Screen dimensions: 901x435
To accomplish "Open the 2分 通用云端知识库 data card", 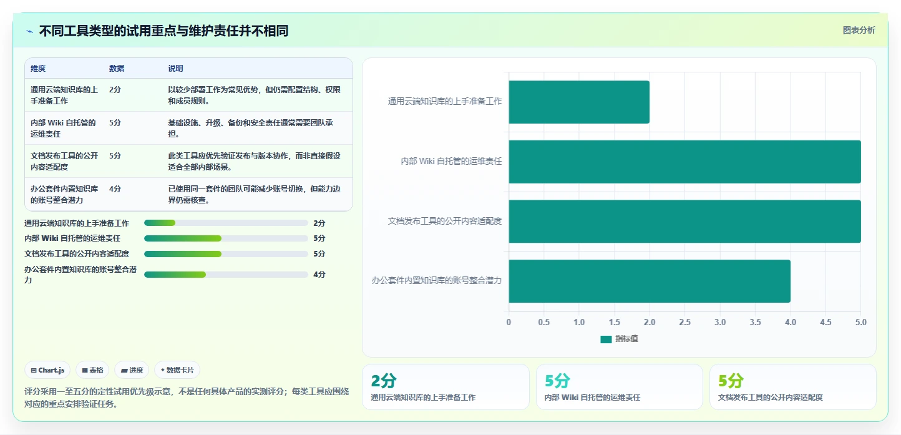I will [x=446, y=387].
